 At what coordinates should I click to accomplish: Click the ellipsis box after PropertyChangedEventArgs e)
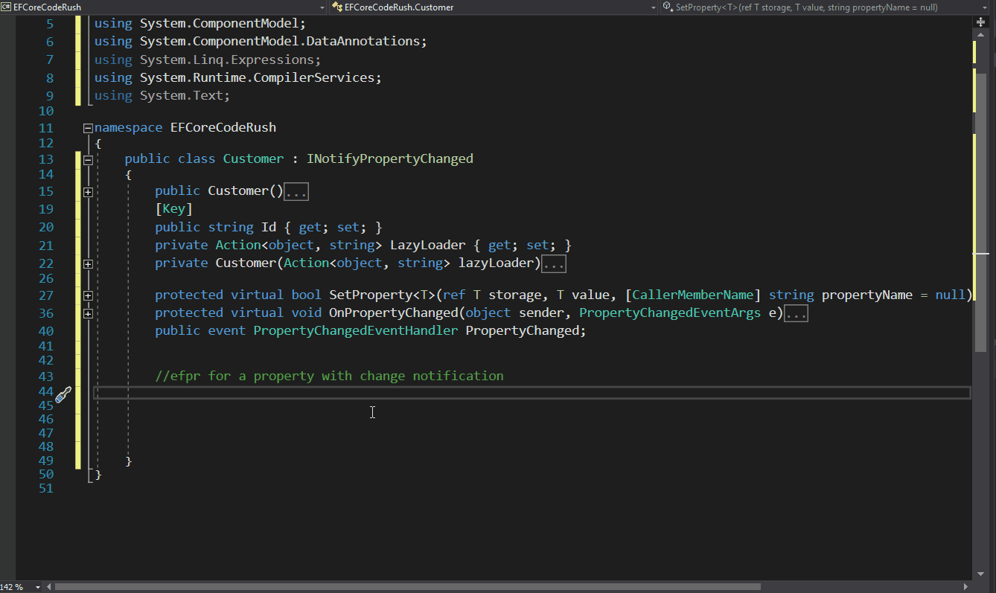click(797, 314)
